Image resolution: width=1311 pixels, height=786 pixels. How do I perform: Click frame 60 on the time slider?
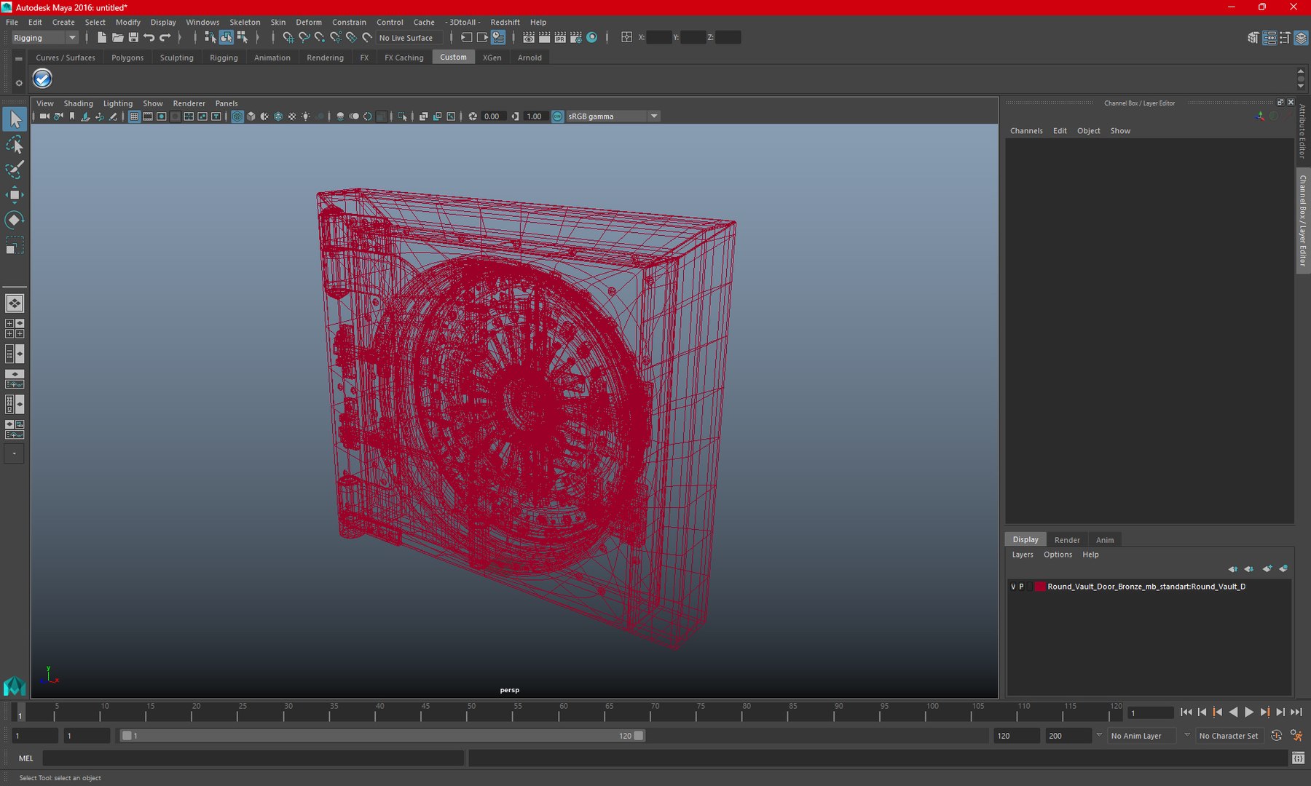[564, 712]
